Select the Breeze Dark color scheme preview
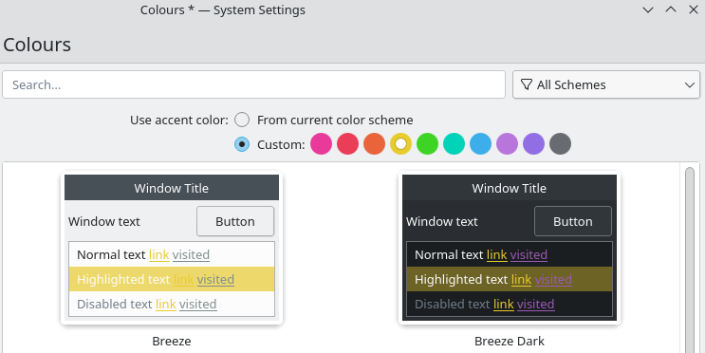The height and width of the screenshot is (353, 705). (x=510, y=248)
